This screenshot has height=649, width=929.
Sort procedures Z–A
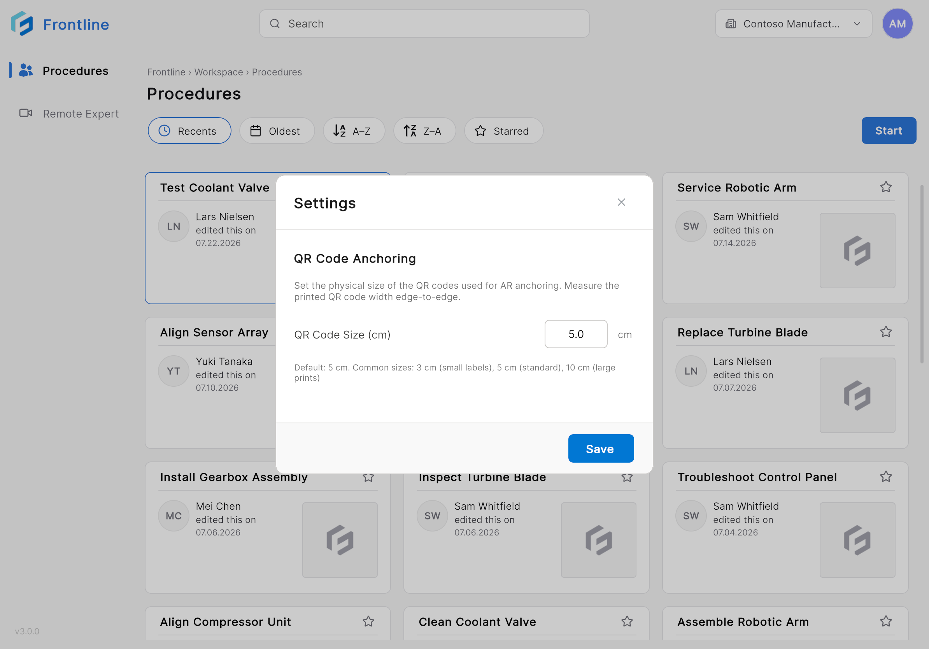pyautogui.click(x=424, y=131)
